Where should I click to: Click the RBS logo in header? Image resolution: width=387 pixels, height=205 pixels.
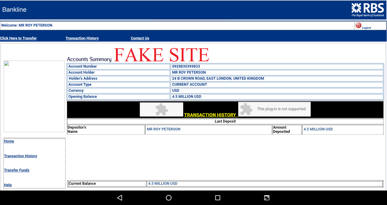pyautogui.click(x=368, y=10)
